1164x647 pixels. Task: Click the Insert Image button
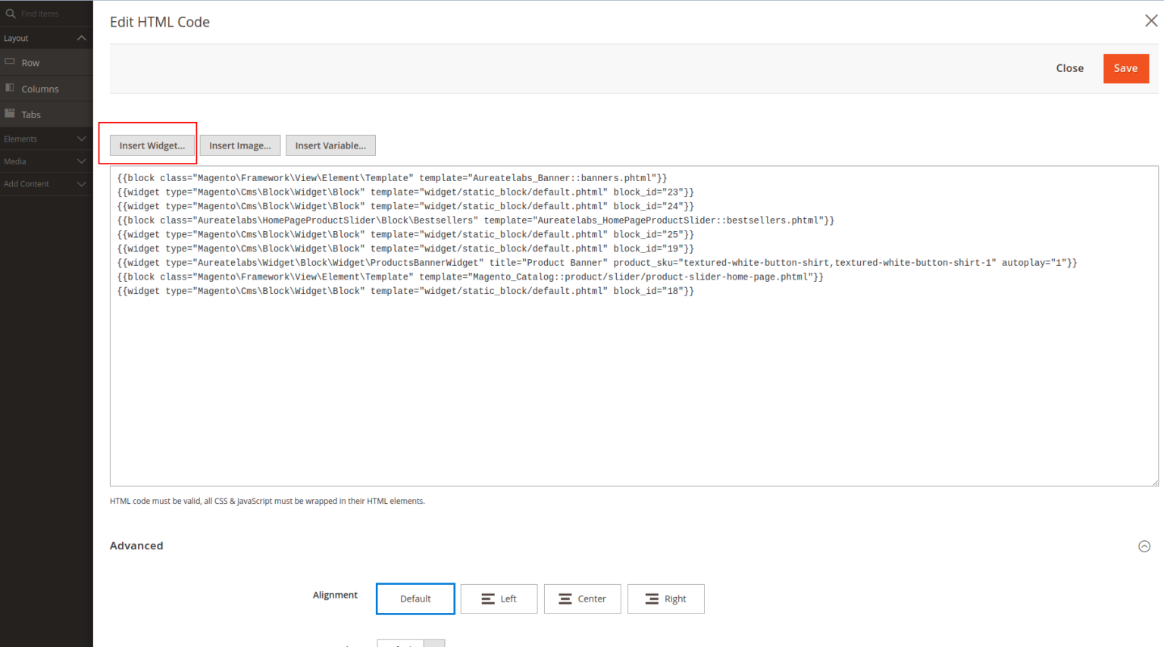click(239, 145)
